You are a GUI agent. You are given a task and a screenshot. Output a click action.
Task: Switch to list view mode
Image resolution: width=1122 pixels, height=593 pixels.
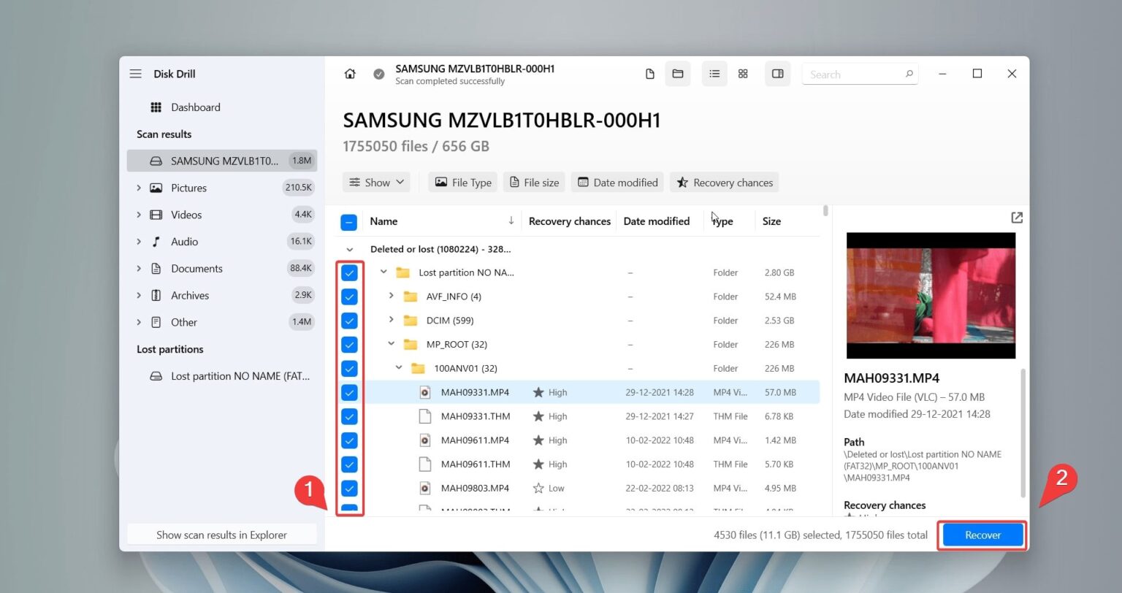[x=714, y=73]
